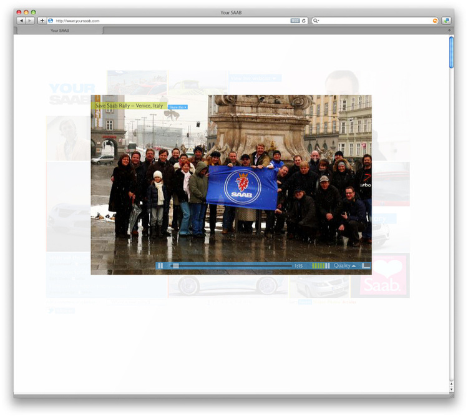Click the 1:15 video time readout
This screenshot has height=417, width=468.
(x=298, y=266)
